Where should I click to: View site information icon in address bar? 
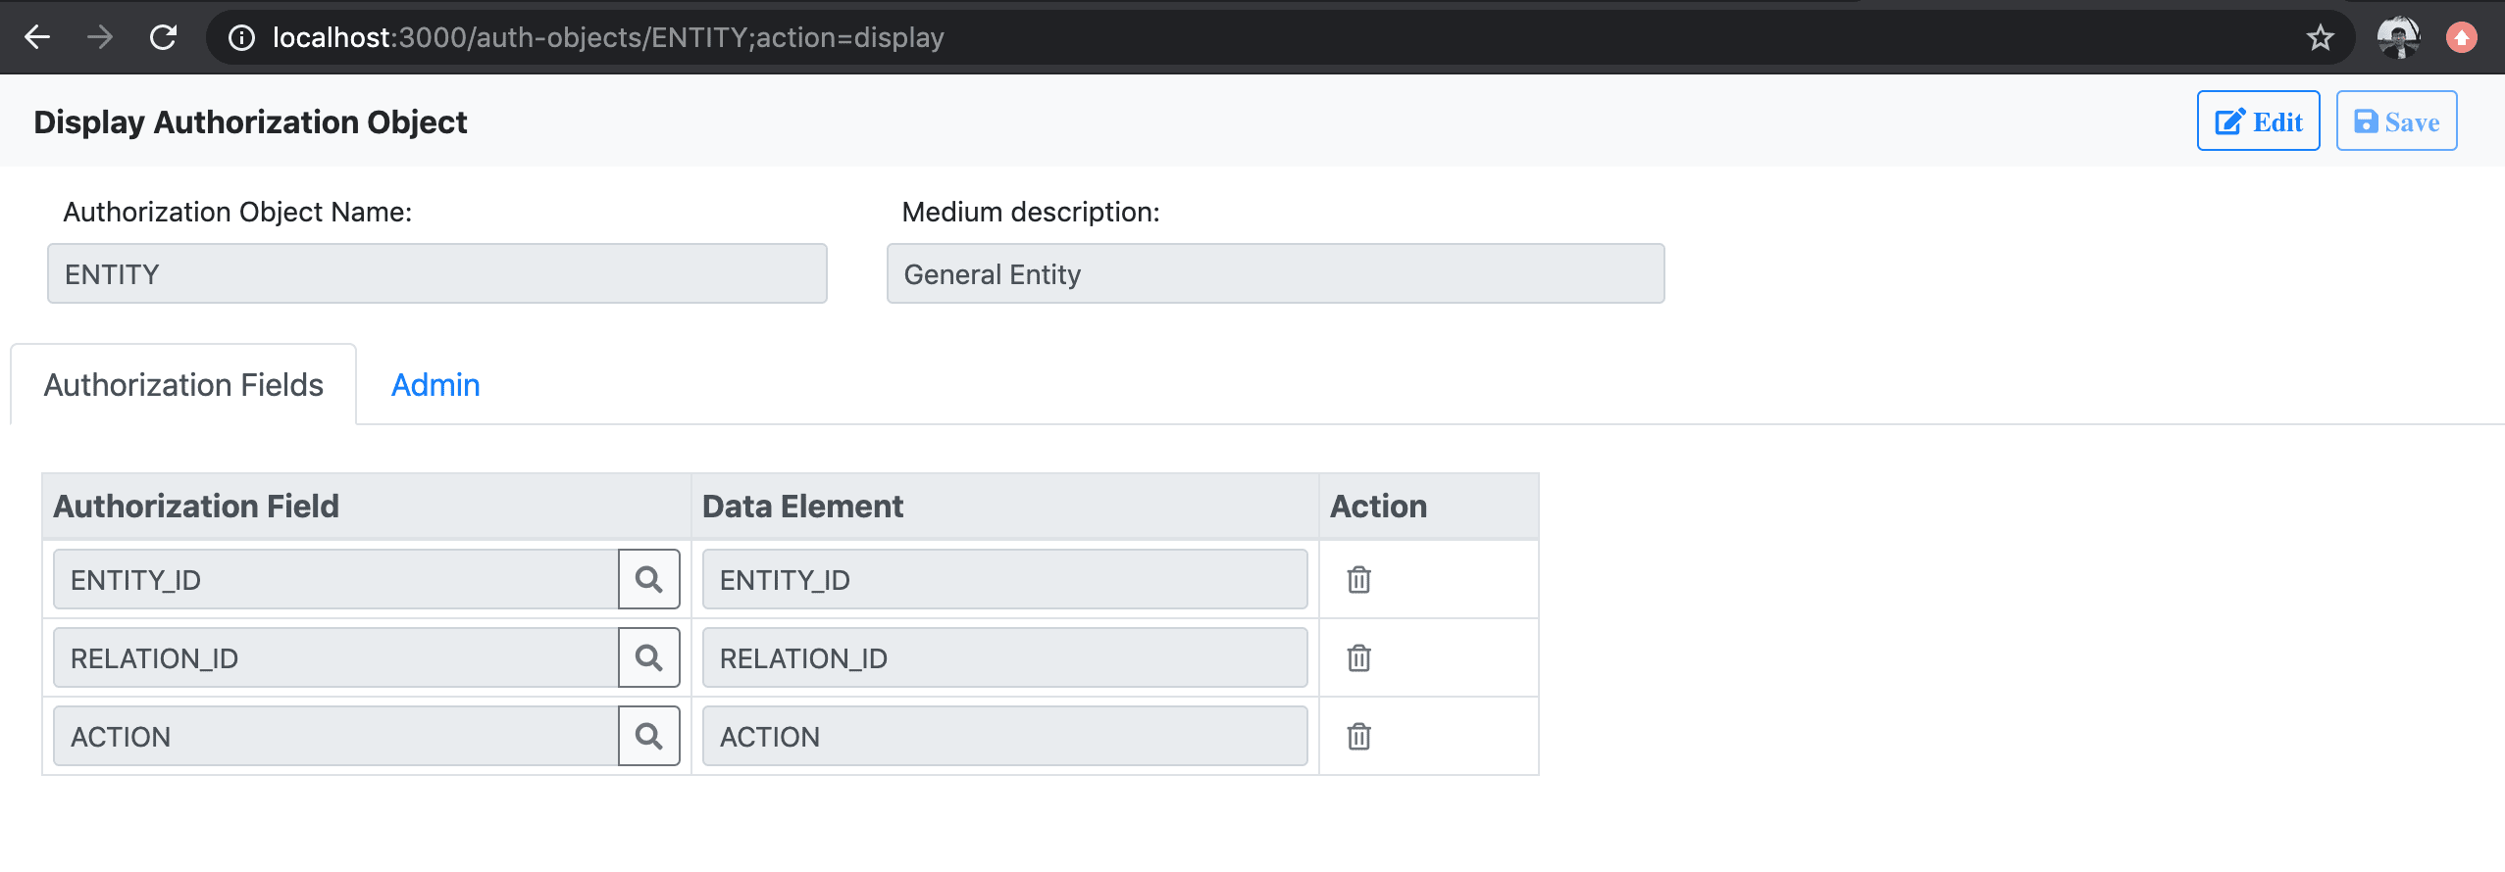point(241,38)
